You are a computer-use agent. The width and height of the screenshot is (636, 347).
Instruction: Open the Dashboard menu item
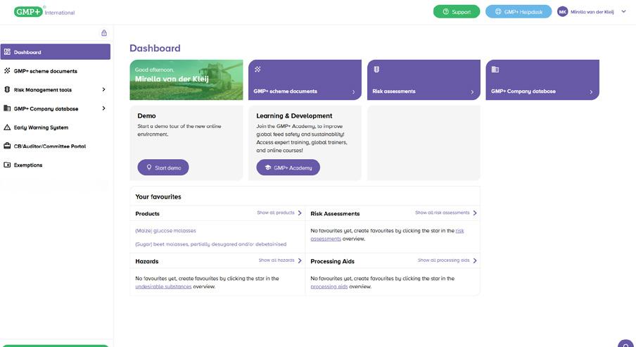point(55,52)
